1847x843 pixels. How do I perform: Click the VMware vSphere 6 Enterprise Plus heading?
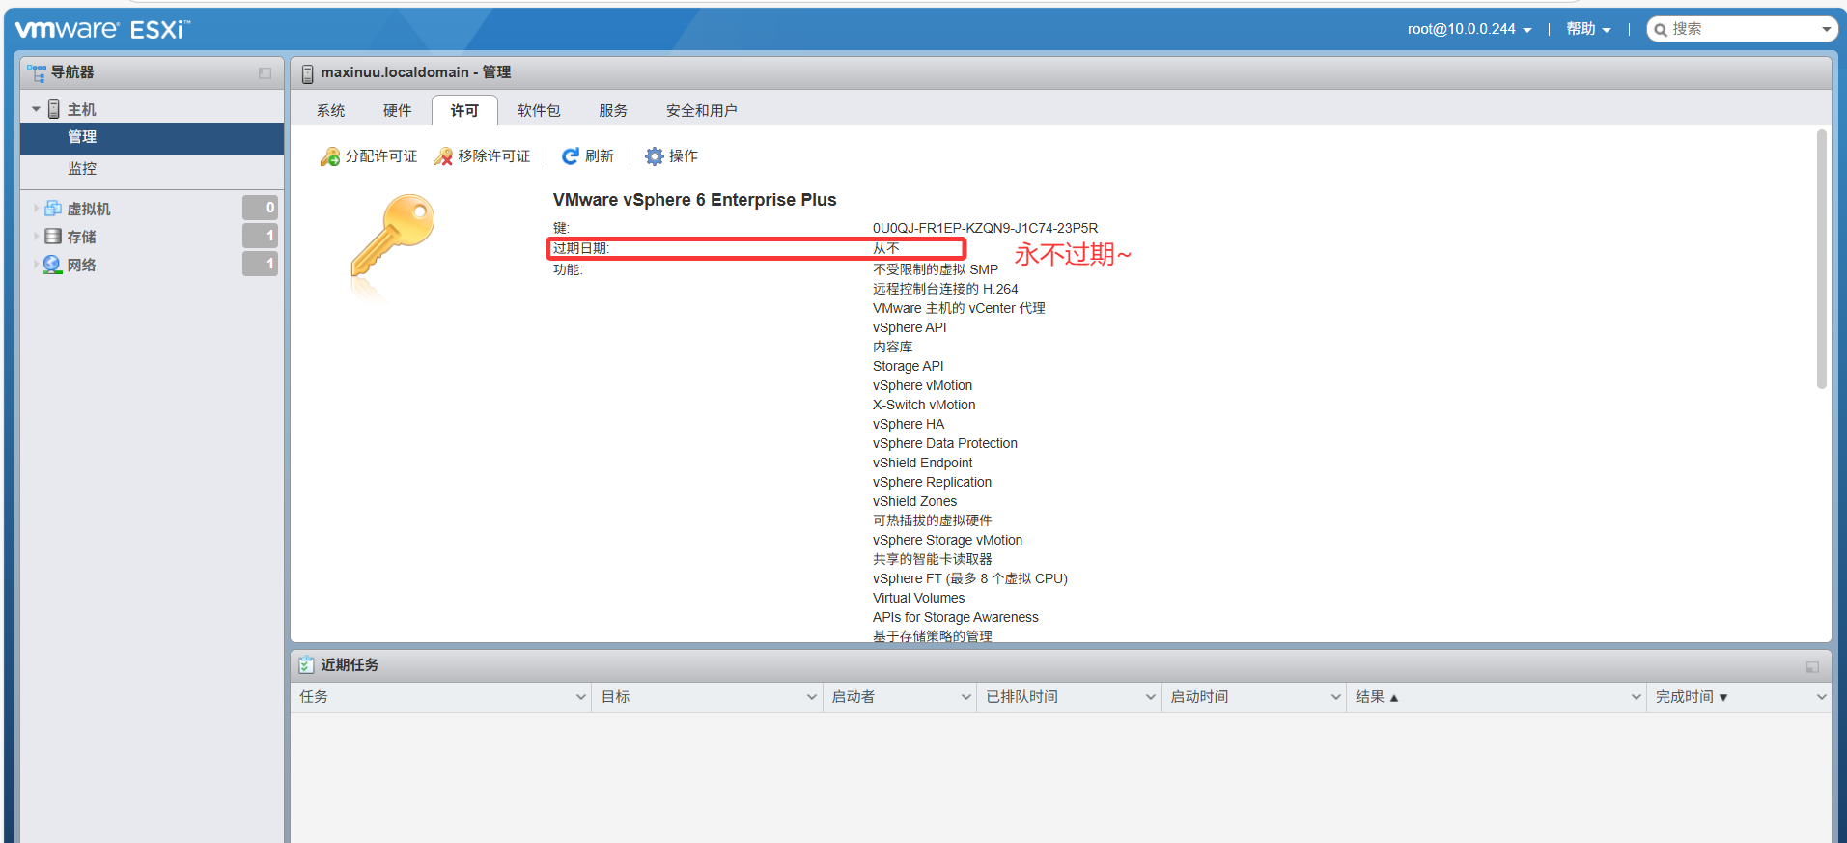pyautogui.click(x=694, y=200)
